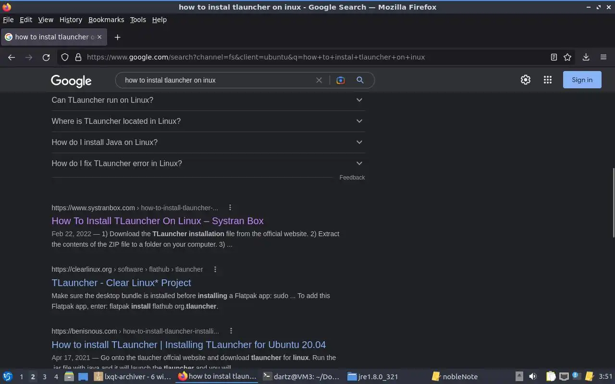Open the Google apps grid

[x=548, y=80]
